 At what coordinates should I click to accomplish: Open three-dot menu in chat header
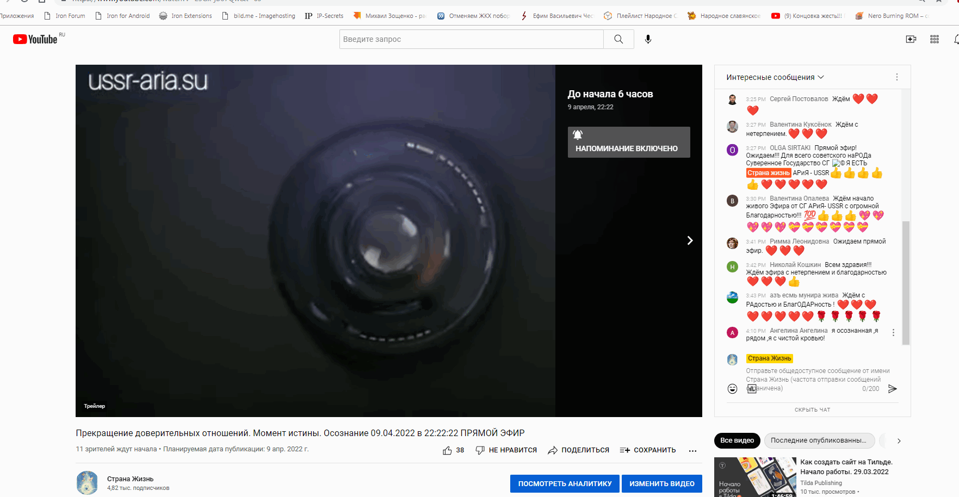(x=897, y=77)
